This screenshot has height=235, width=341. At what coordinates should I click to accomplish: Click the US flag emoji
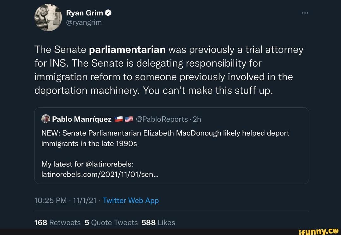(129, 119)
